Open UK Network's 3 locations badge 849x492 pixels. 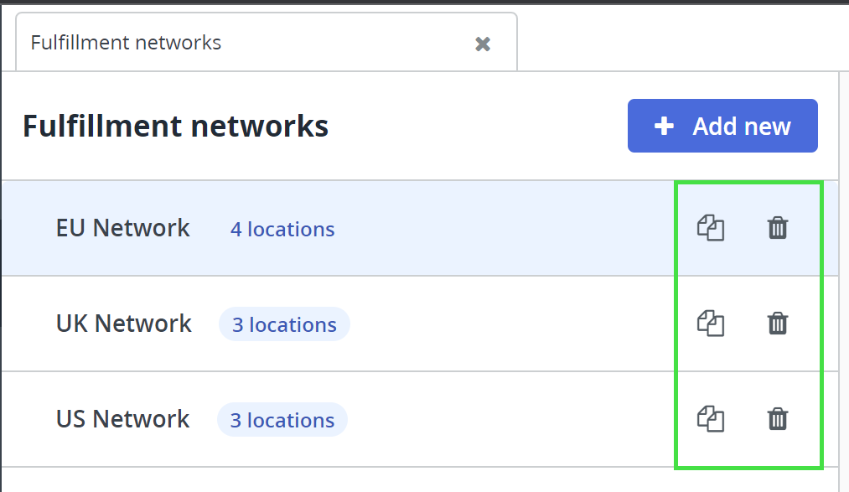(x=284, y=324)
